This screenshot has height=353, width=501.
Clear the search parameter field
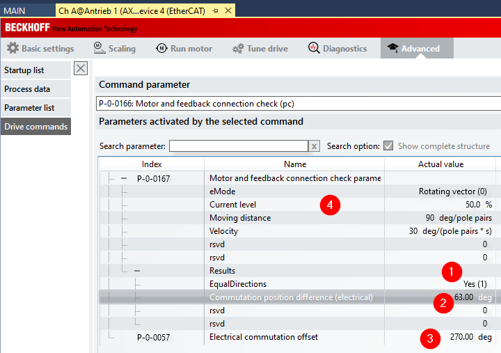(x=314, y=146)
